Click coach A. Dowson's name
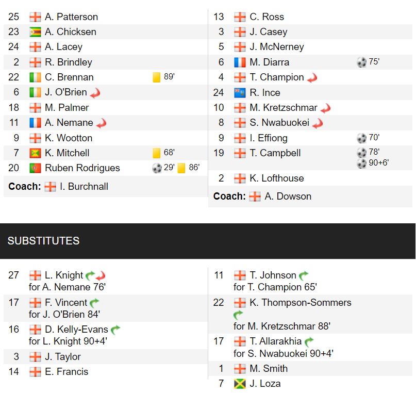 tap(288, 196)
